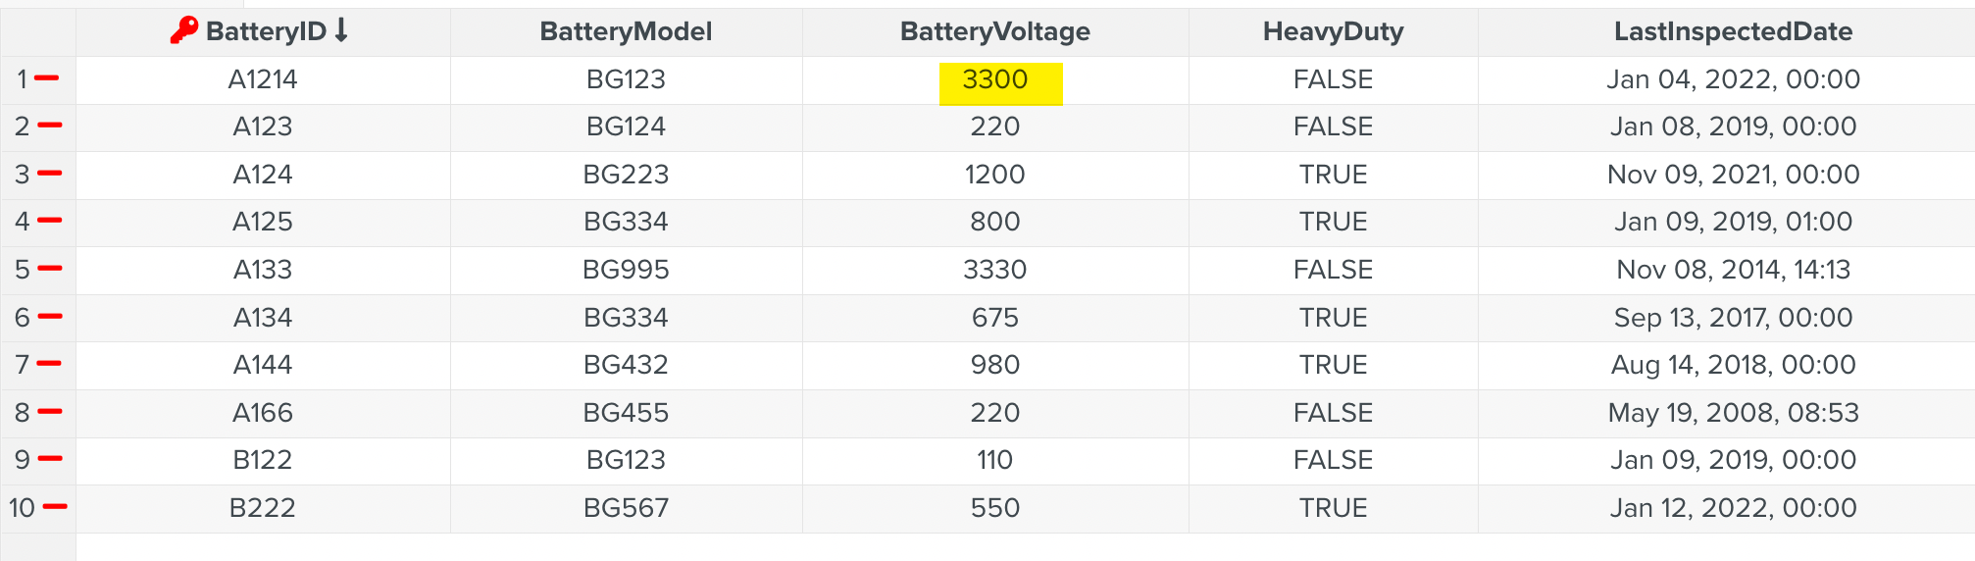Click the BatteryModel column header
The height and width of the screenshot is (561, 1975).
coord(626,31)
